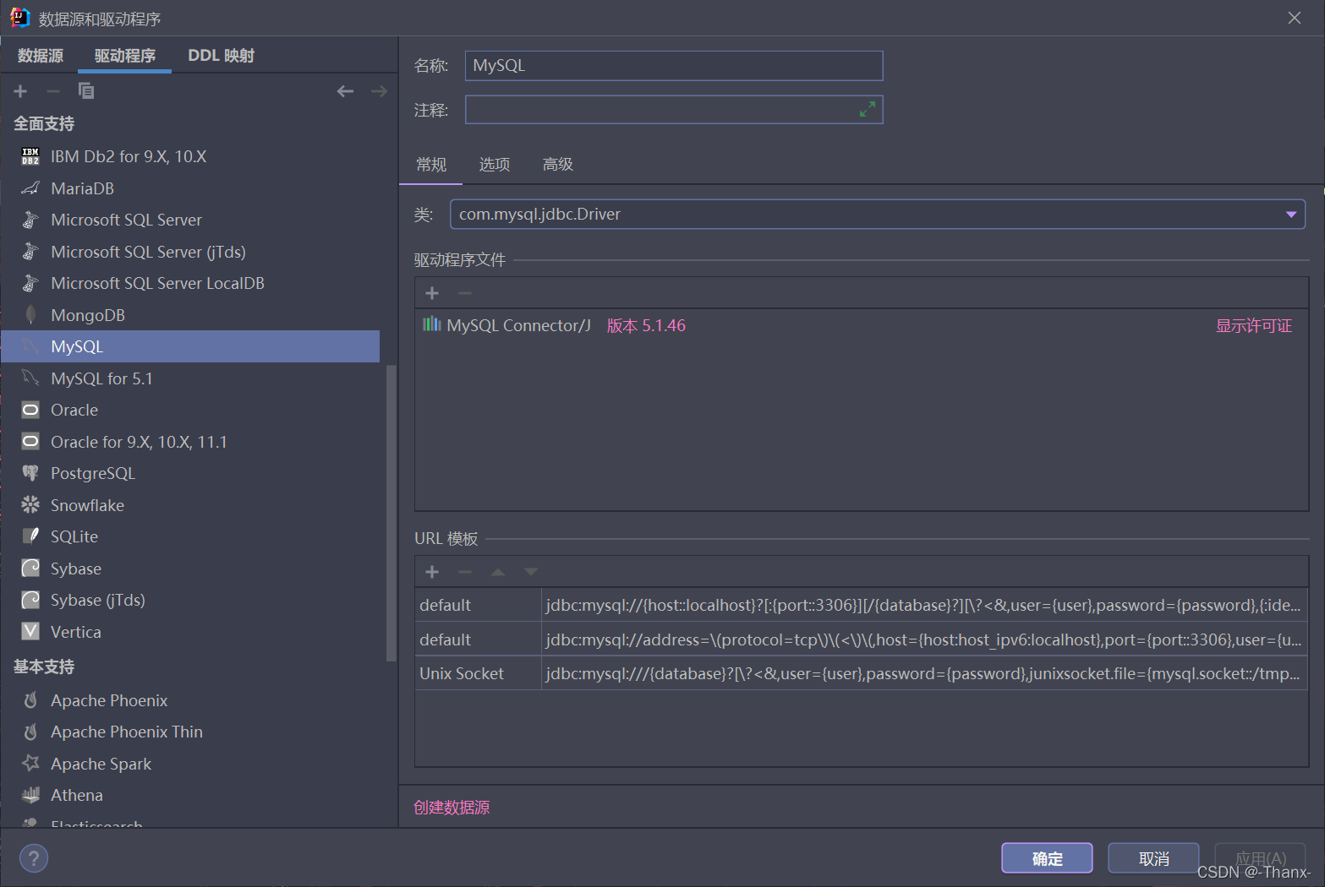Viewport: 1325px width, 887px height.
Task: Close the 数据源和驱动程序 dialog
Action: (x=1295, y=18)
